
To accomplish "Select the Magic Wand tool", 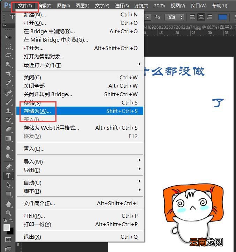I will 8,65.
